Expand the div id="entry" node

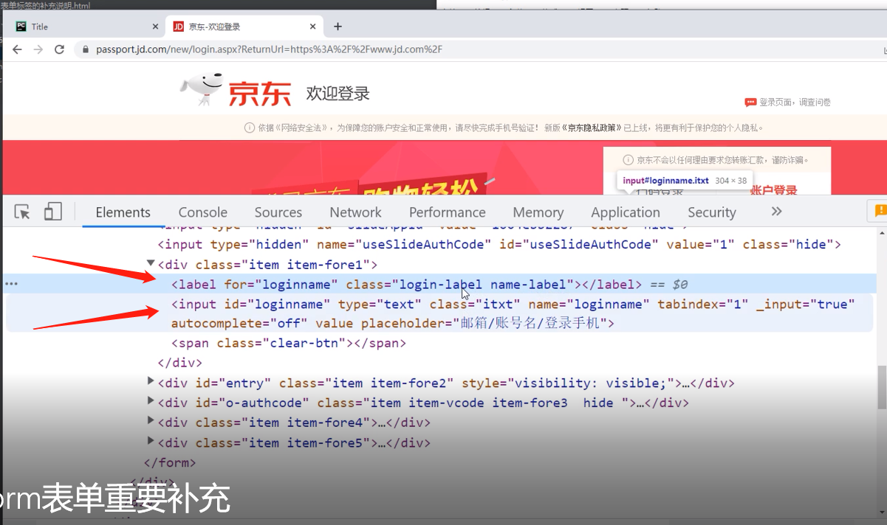pyautogui.click(x=151, y=382)
